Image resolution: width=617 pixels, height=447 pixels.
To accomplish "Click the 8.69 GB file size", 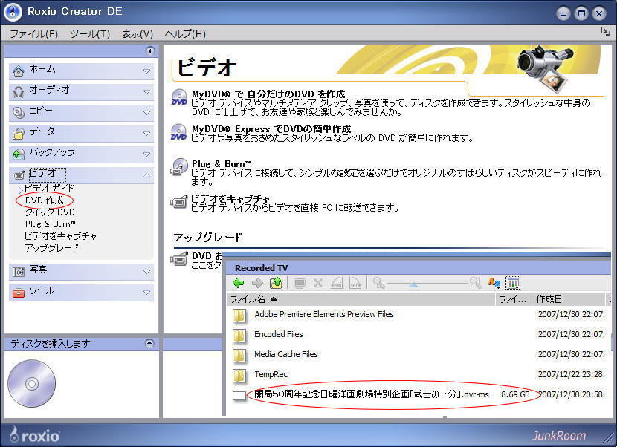I will [x=515, y=394].
